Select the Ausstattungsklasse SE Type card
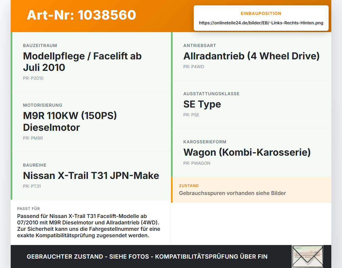 [251, 104]
